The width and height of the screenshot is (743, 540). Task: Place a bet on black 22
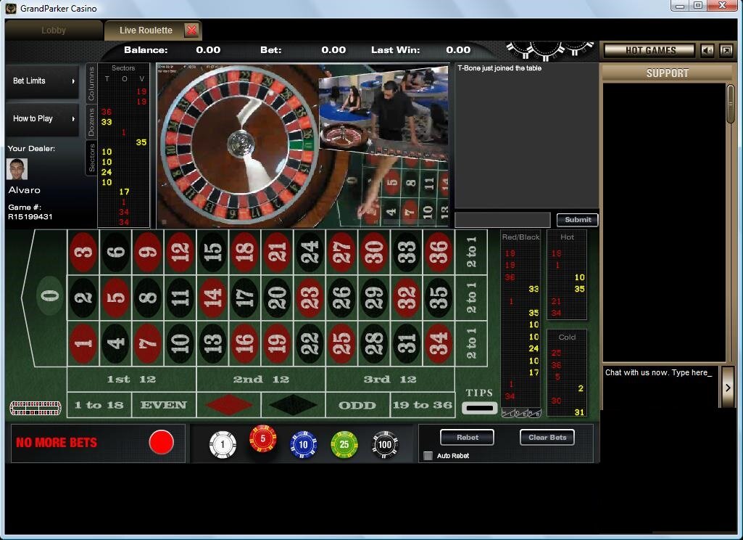click(x=310, y=343)
